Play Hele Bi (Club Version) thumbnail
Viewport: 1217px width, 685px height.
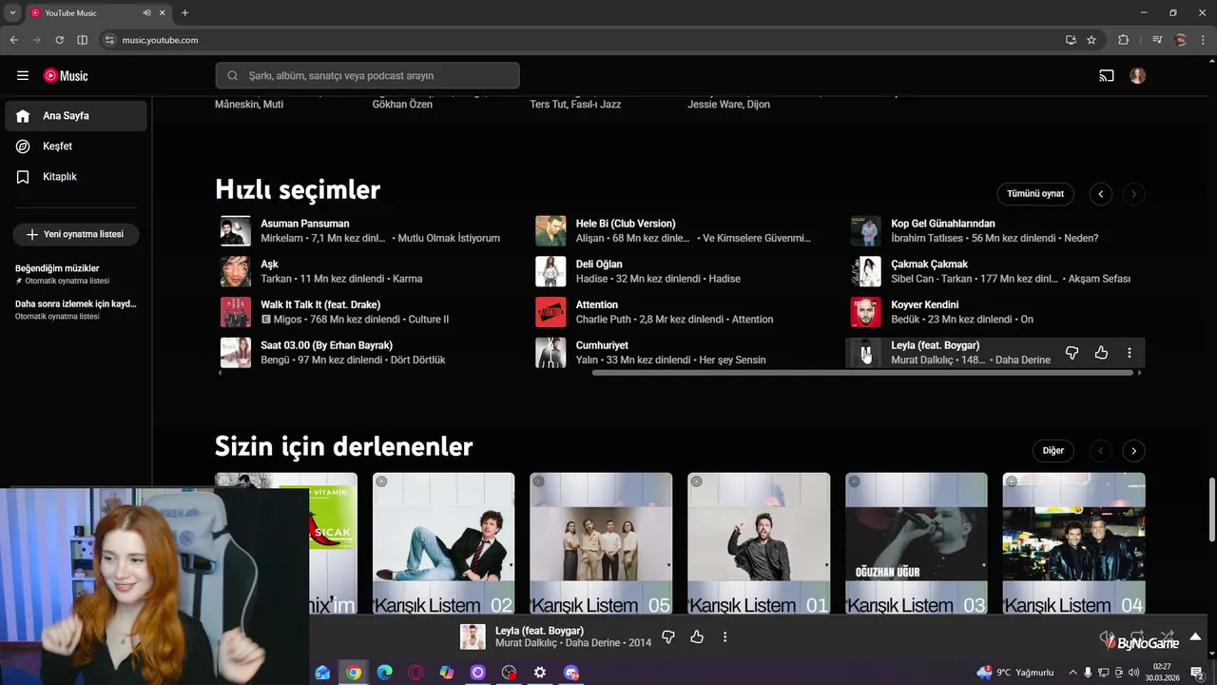click(x=551, y=230)
